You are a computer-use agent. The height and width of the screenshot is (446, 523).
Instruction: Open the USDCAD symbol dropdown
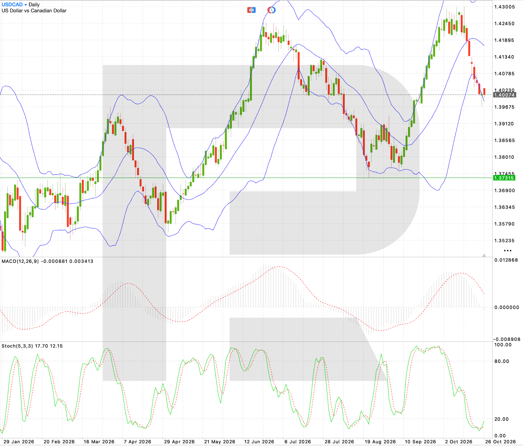[14, 5]
